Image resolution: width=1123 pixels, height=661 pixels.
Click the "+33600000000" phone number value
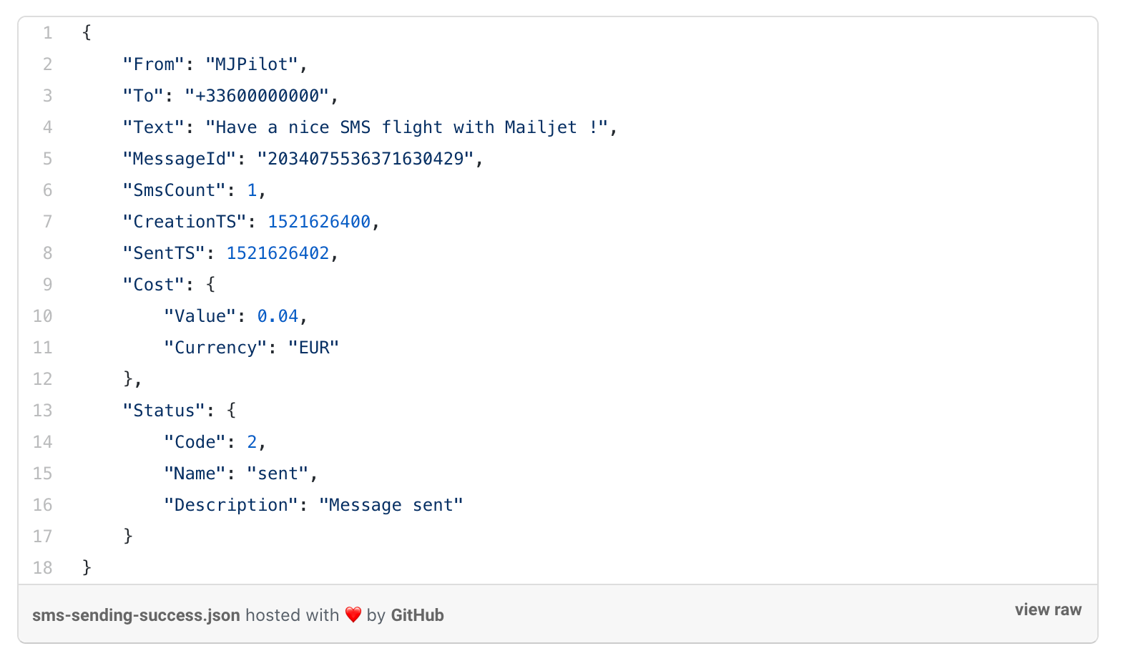click(x=258, y=96)
